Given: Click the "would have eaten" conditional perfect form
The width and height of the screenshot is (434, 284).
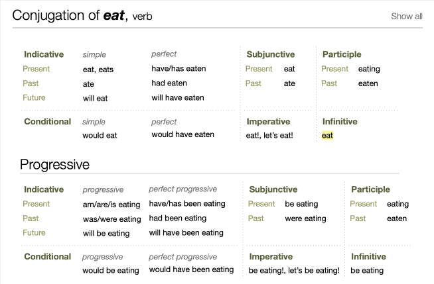Looking at the screenshot, I should click(182, 134).
